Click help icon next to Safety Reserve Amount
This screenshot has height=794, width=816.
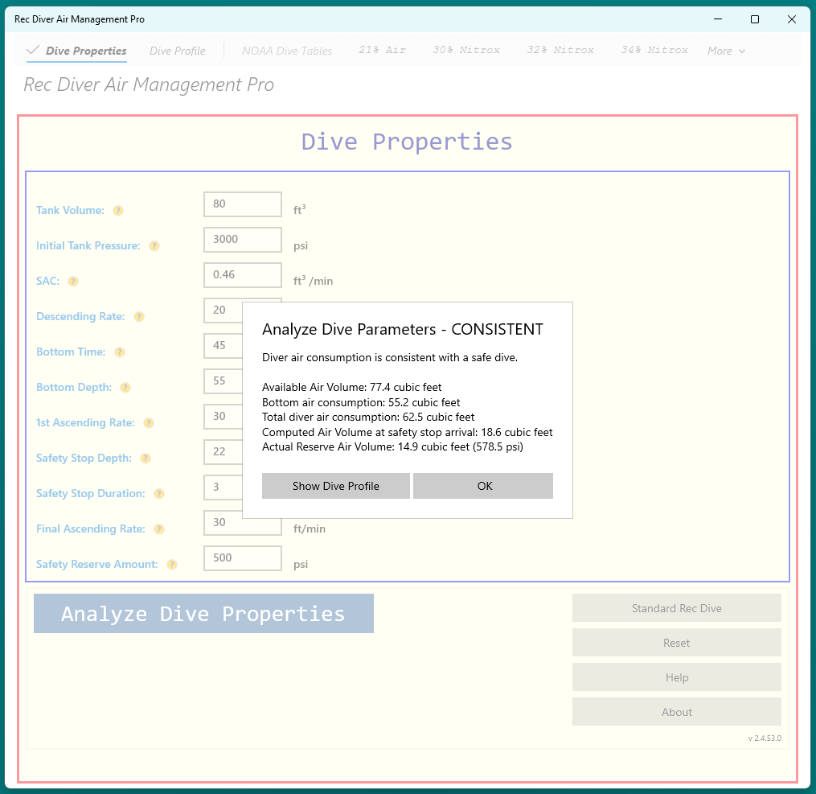(172, 565)
